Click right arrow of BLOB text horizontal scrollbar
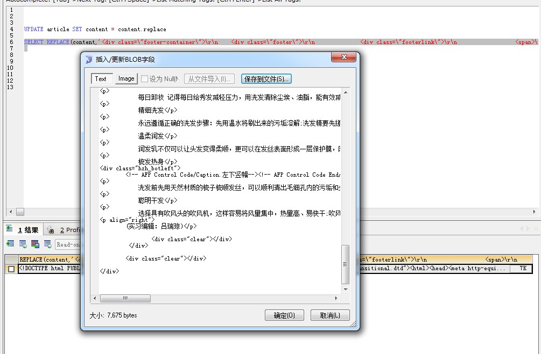The image size is (541, 354). click(x=336, y=298)
